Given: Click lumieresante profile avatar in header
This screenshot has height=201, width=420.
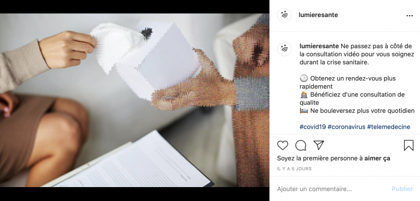Looking at the screenshot, I should pyautogui.click(x=284, y=15).
